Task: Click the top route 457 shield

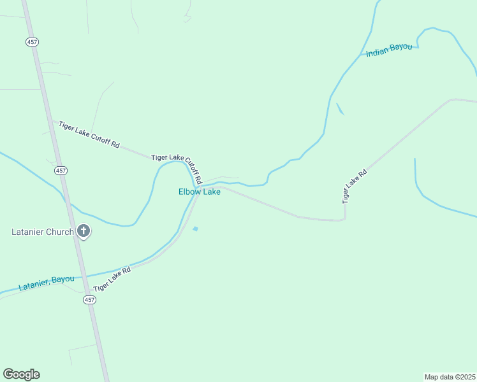Action: [33, 42]
